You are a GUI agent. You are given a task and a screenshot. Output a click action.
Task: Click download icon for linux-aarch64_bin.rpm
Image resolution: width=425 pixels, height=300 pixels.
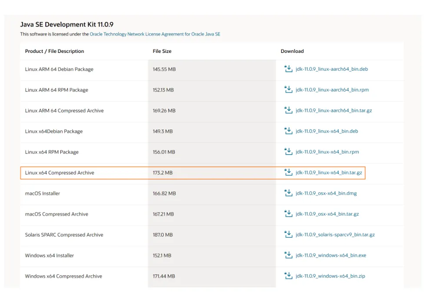pos(288,89)
